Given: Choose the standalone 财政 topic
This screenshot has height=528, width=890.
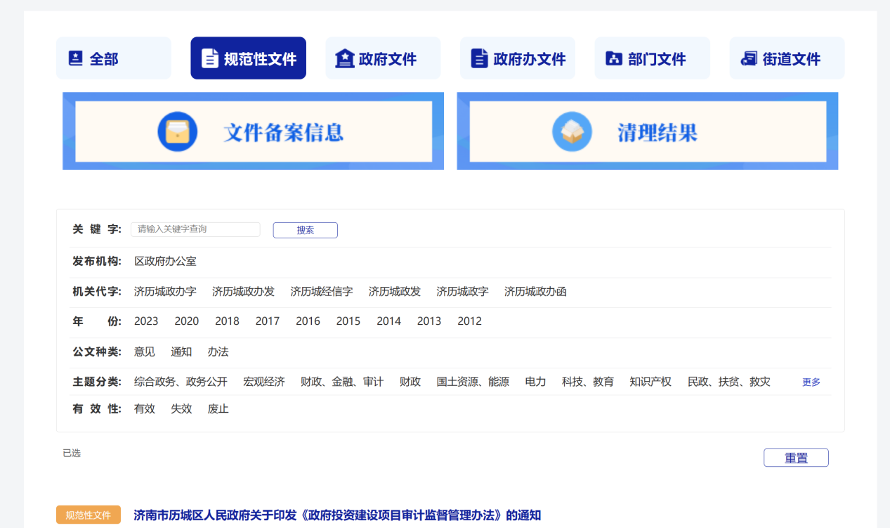Looking at the screenshot, I should 410,382.
